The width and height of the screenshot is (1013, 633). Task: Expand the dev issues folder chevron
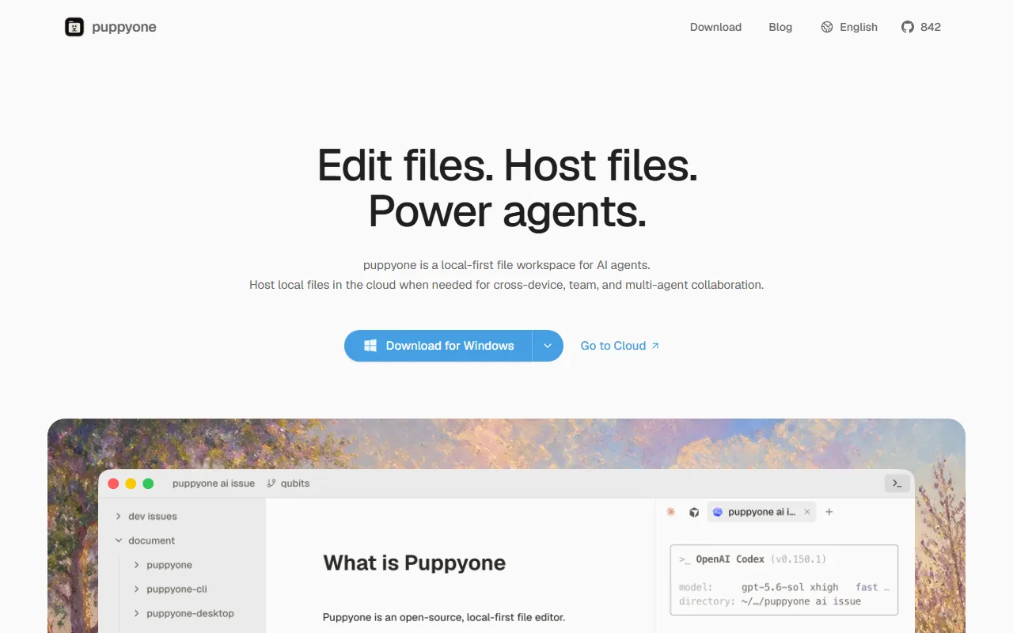pyautogui.click(x=119, y=516)
